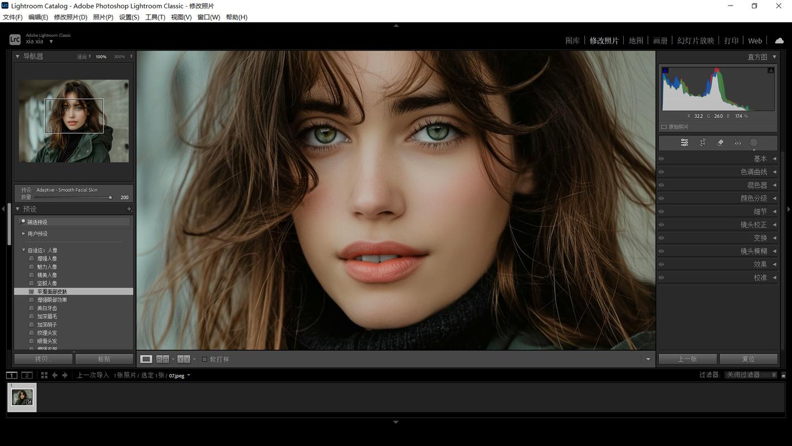Toggle the 原始照片 checkbox under histogram

point(664,127)
